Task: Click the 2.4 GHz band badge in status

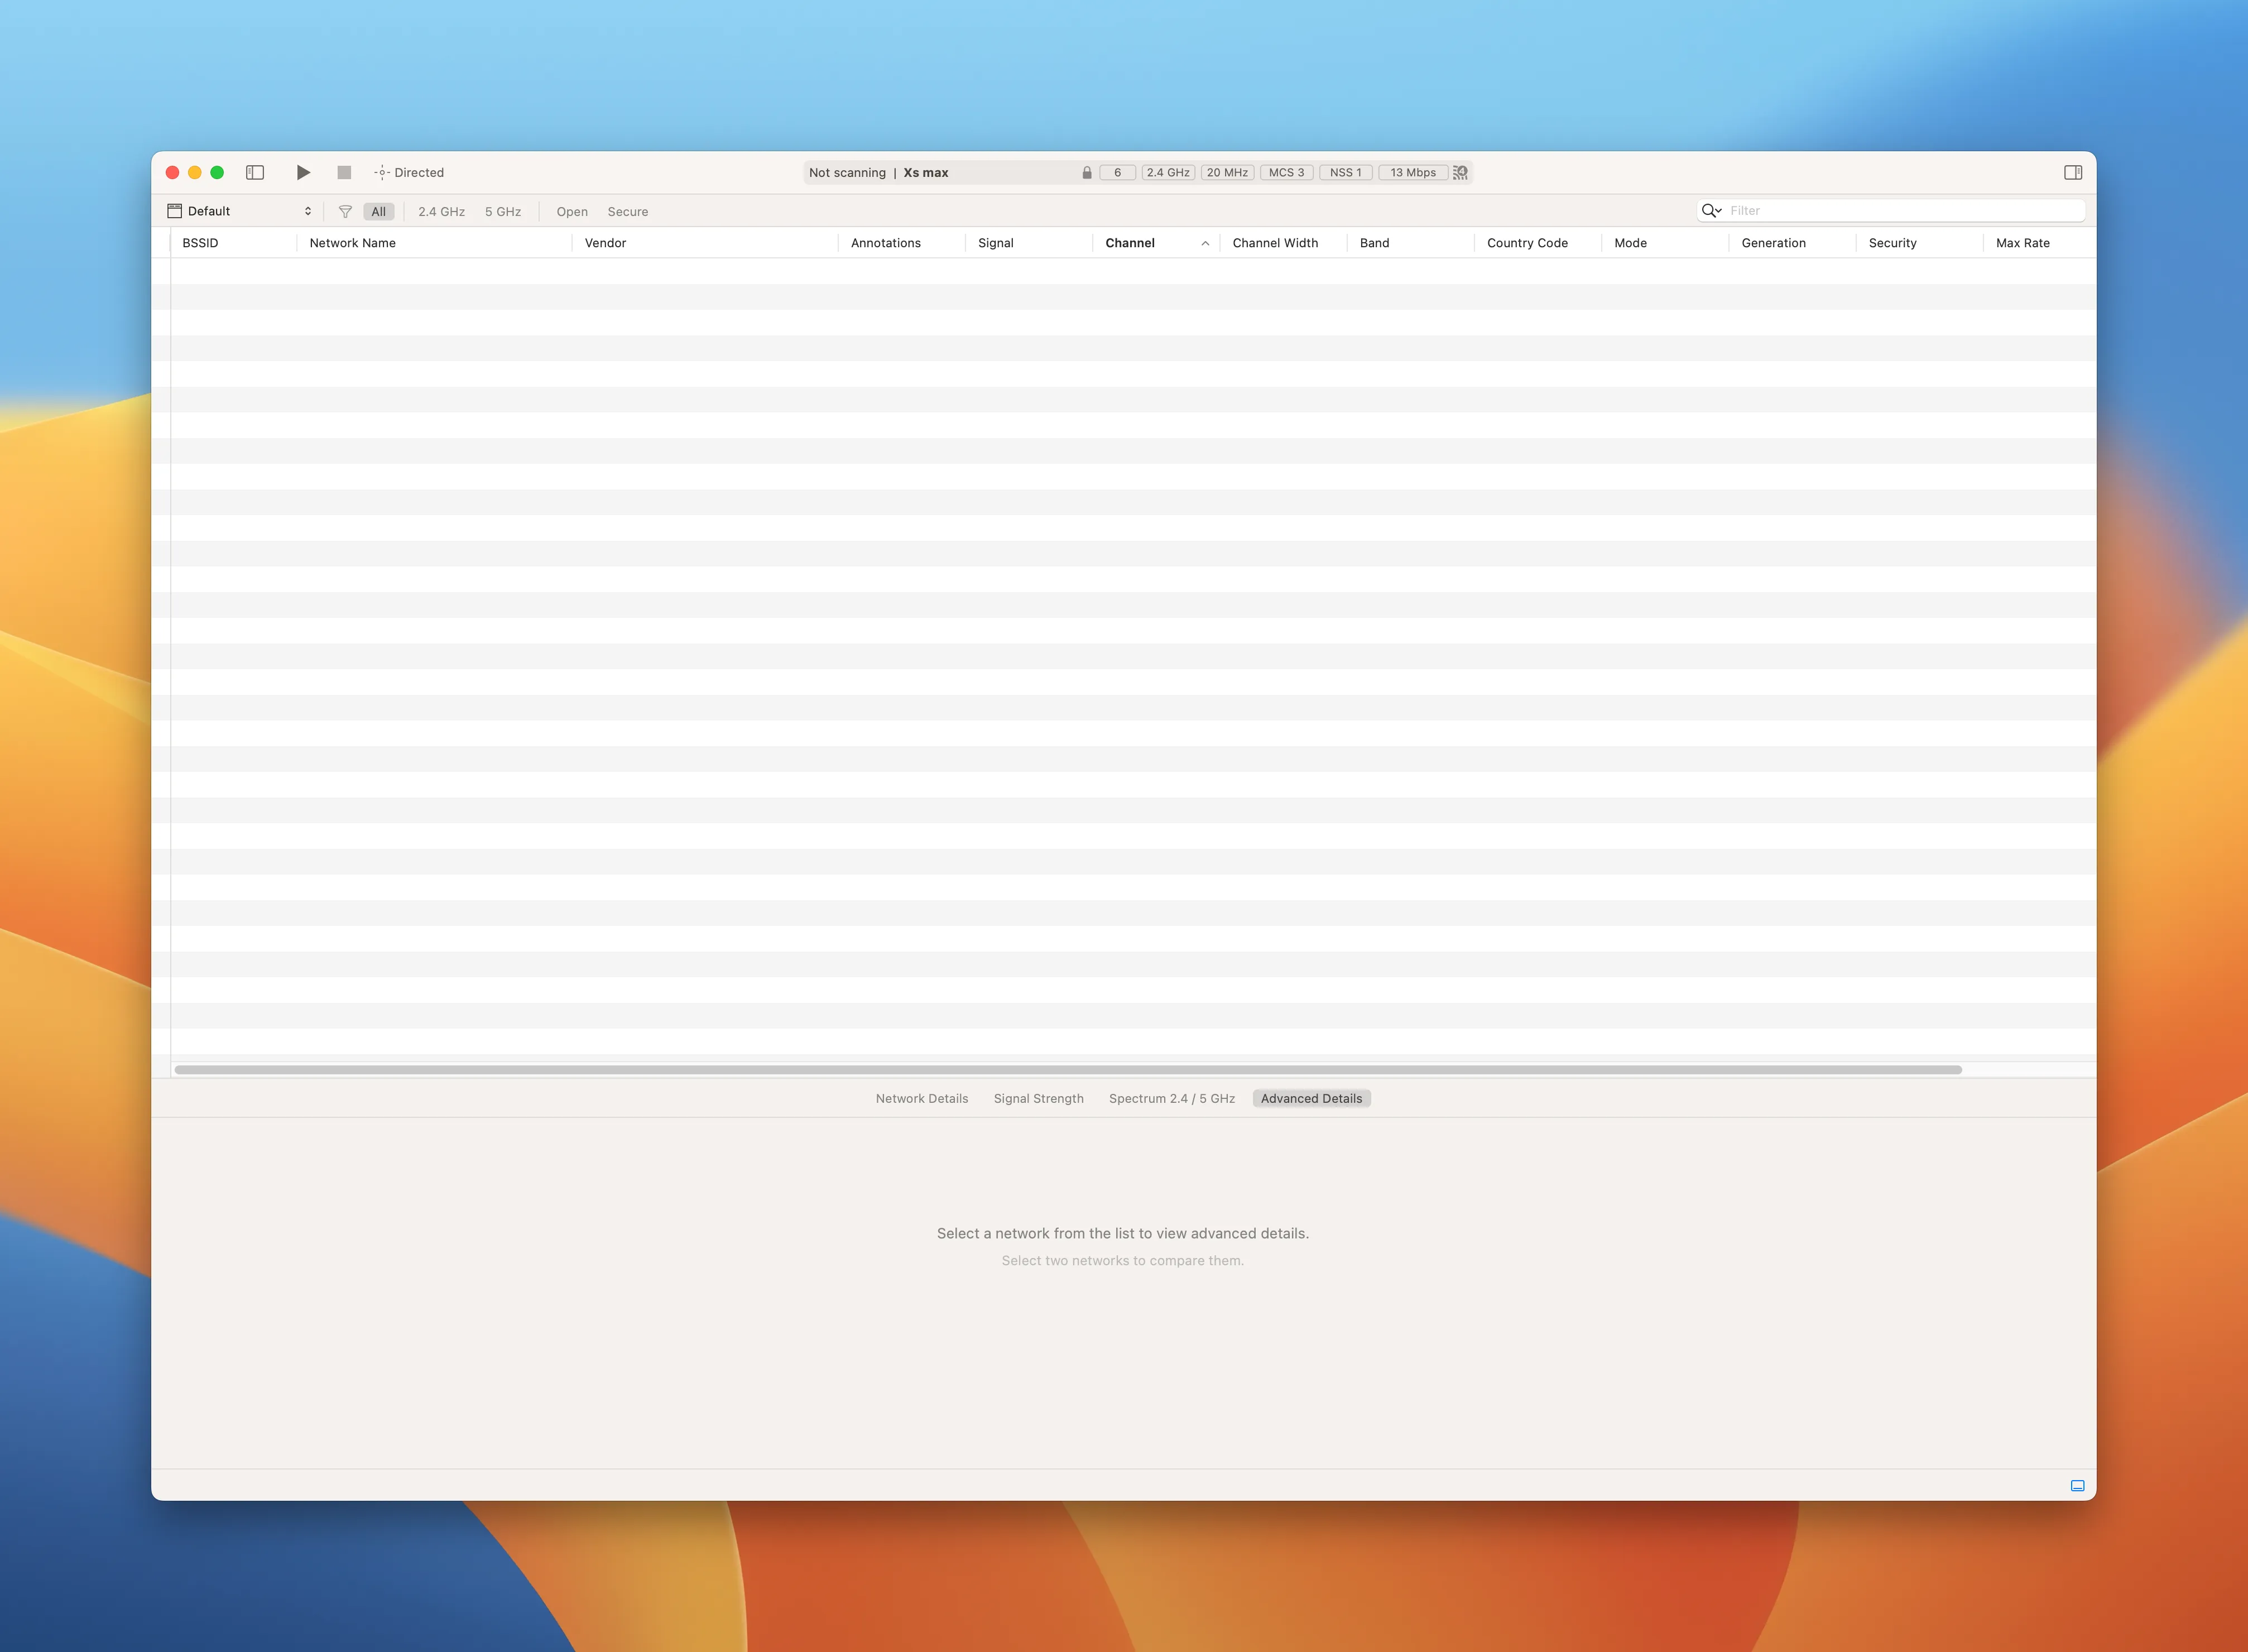Action: coord(1168,172)
